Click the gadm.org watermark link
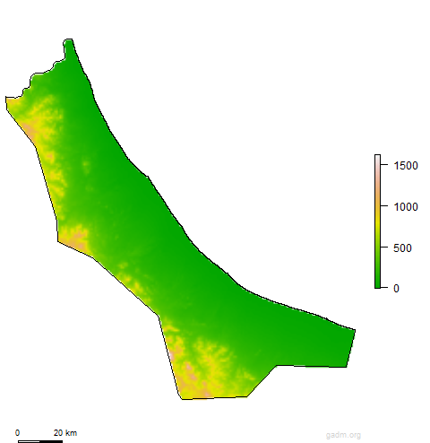This screenshot has height=443, width=430. click(x=343, y=435)
